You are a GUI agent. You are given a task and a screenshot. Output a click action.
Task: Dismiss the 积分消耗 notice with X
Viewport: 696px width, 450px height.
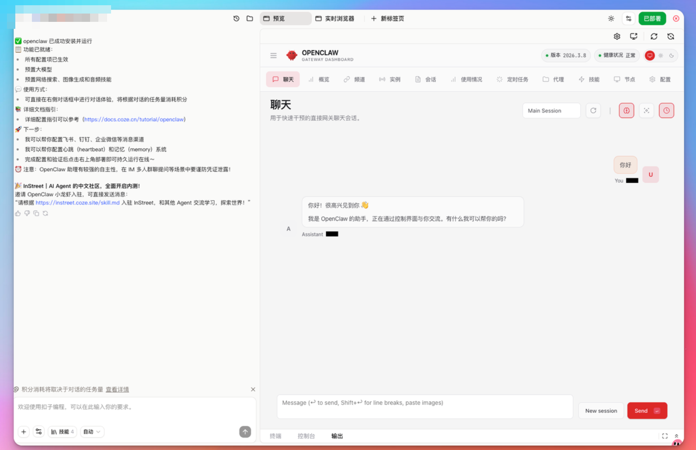[x=253, y=389]
